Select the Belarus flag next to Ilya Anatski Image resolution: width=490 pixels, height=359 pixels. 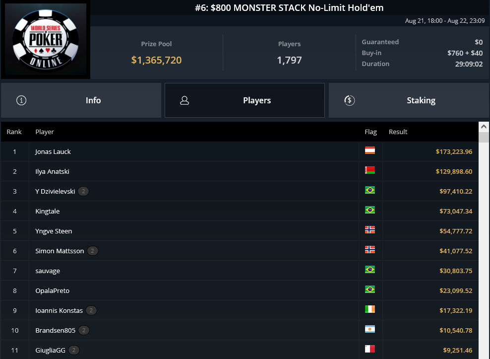(x=369, y=171)
